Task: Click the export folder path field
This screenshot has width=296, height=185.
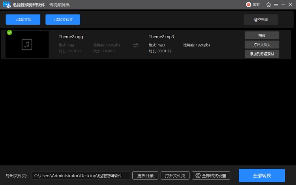Action: [81, 176]
